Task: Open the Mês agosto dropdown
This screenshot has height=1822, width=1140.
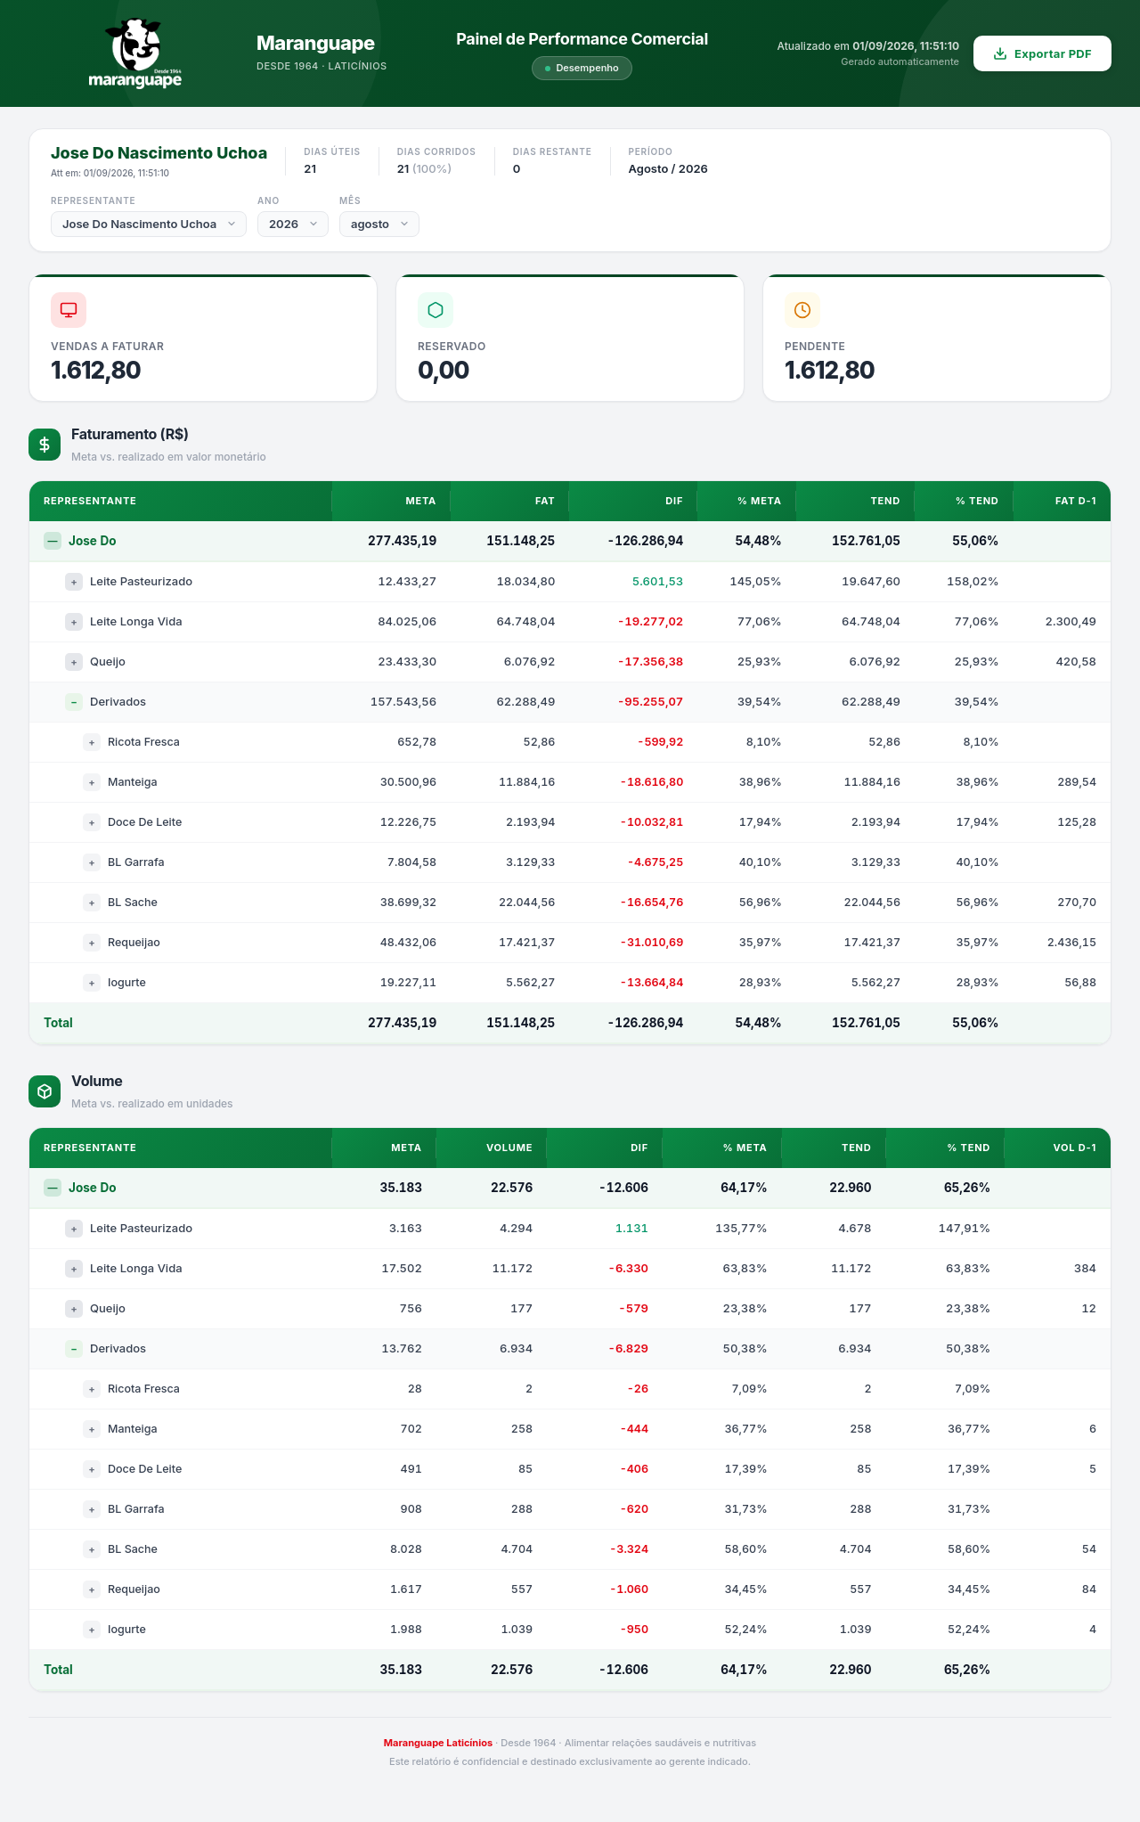Action: pos(379,224)
